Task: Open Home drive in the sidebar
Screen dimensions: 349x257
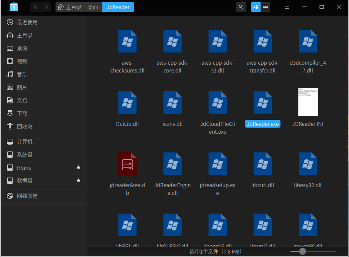Action: pyautogui.click(x=44, y=168)
